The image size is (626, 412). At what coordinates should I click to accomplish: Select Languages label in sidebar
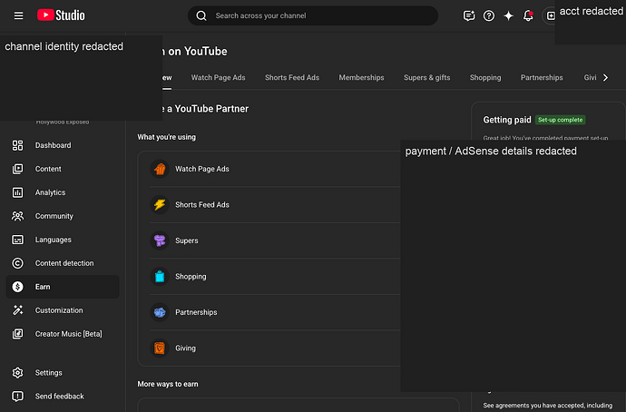tap(54, 240)
